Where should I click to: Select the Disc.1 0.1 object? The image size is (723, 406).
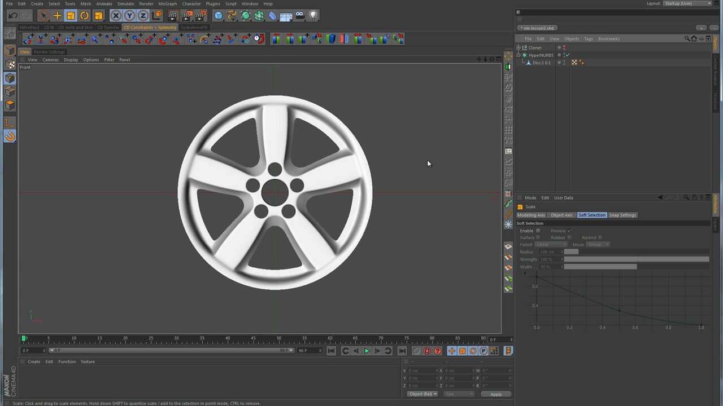[x=541, y=63]
